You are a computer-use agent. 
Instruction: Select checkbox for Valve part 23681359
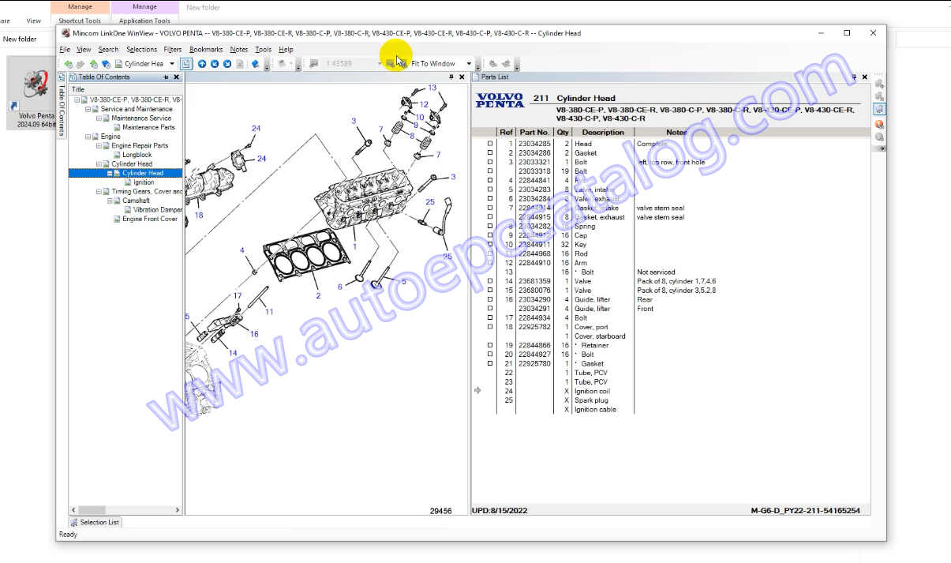(x=489, y=281)
